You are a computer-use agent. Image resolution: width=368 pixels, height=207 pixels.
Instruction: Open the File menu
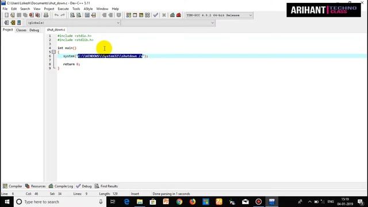click(x=5, y=9)
